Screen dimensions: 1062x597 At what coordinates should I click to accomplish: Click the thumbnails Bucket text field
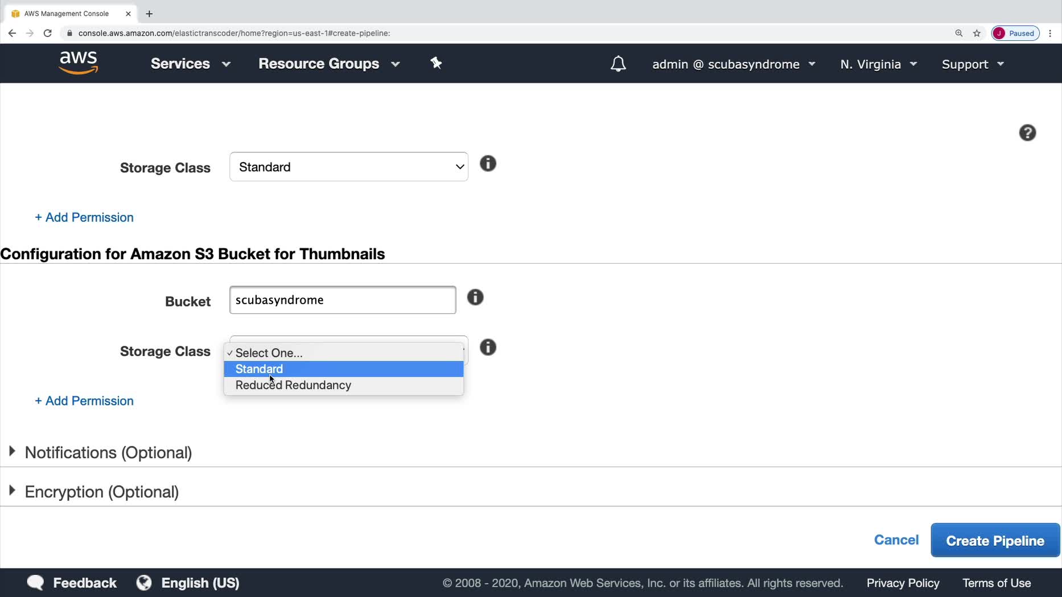click(x=342, y=300)
